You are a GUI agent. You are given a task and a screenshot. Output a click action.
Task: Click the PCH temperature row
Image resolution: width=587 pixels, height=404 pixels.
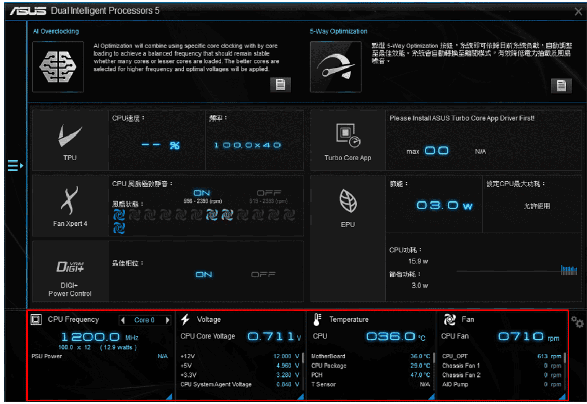[370, 375]
